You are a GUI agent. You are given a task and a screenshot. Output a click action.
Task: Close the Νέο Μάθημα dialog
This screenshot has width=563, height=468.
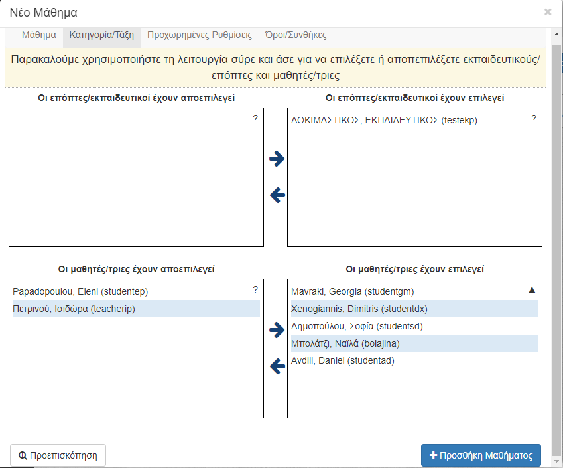[548, 12]
